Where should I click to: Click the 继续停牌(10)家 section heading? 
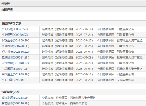point(11,23)
